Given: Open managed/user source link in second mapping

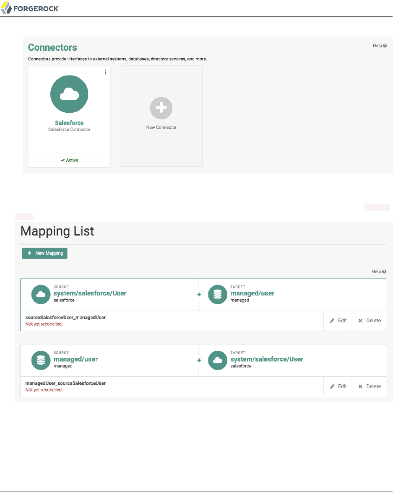Looking at the screenshot, I should 76,359.
